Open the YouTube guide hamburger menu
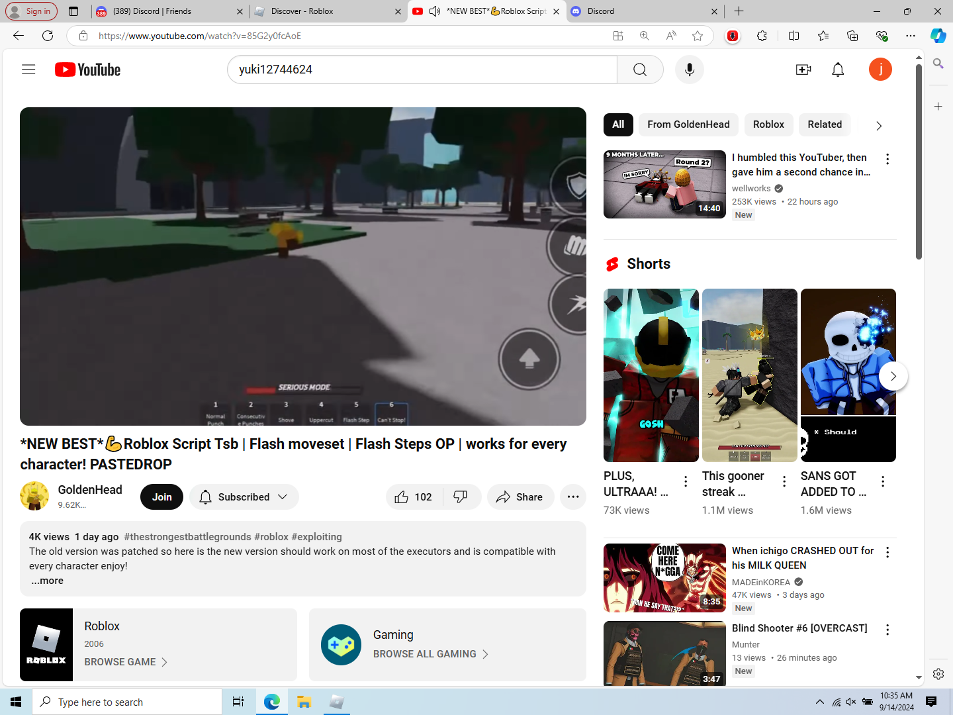Image resolution: width=953 pixels, height=715 pixels. click(x=28, y=70)
